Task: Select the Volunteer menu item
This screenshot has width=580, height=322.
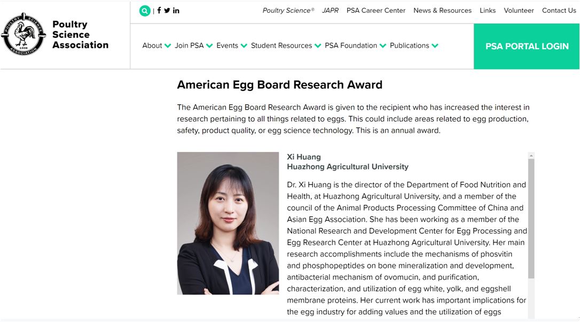Action: (x=519, y=11)
